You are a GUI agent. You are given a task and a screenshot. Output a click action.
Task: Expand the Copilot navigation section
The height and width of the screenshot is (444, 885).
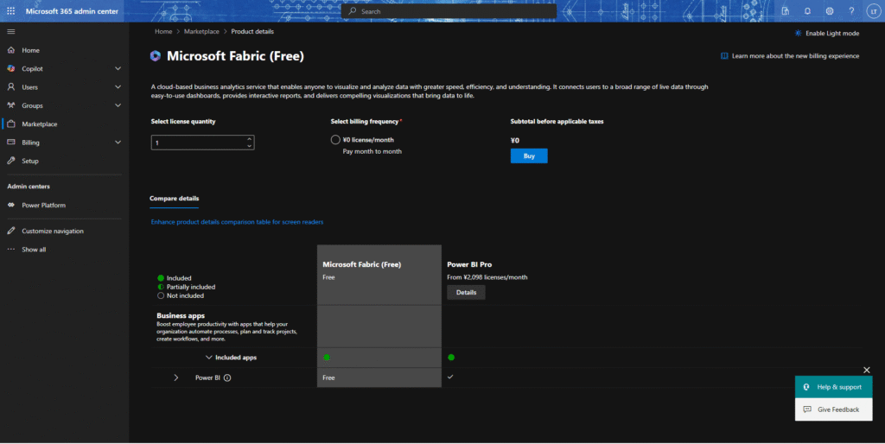118,68
